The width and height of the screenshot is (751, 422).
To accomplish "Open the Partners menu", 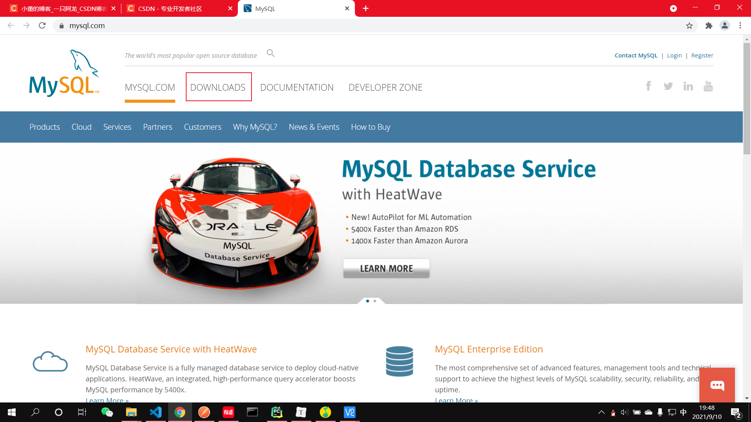I will coord(158,127).
